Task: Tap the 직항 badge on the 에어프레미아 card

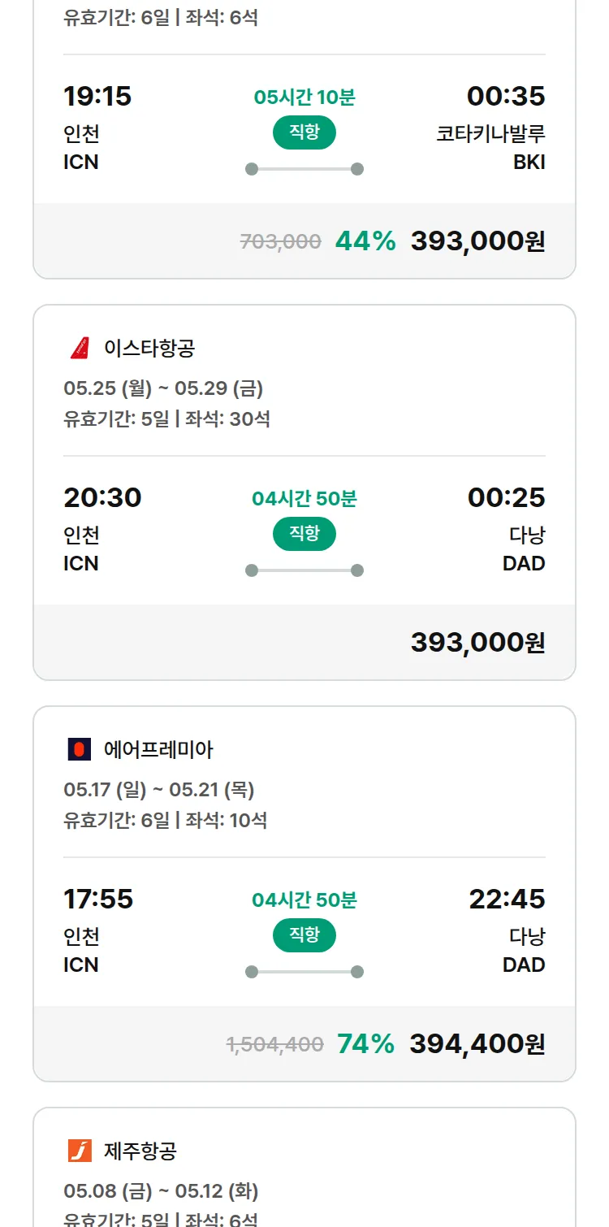Action: coord(304,935)
